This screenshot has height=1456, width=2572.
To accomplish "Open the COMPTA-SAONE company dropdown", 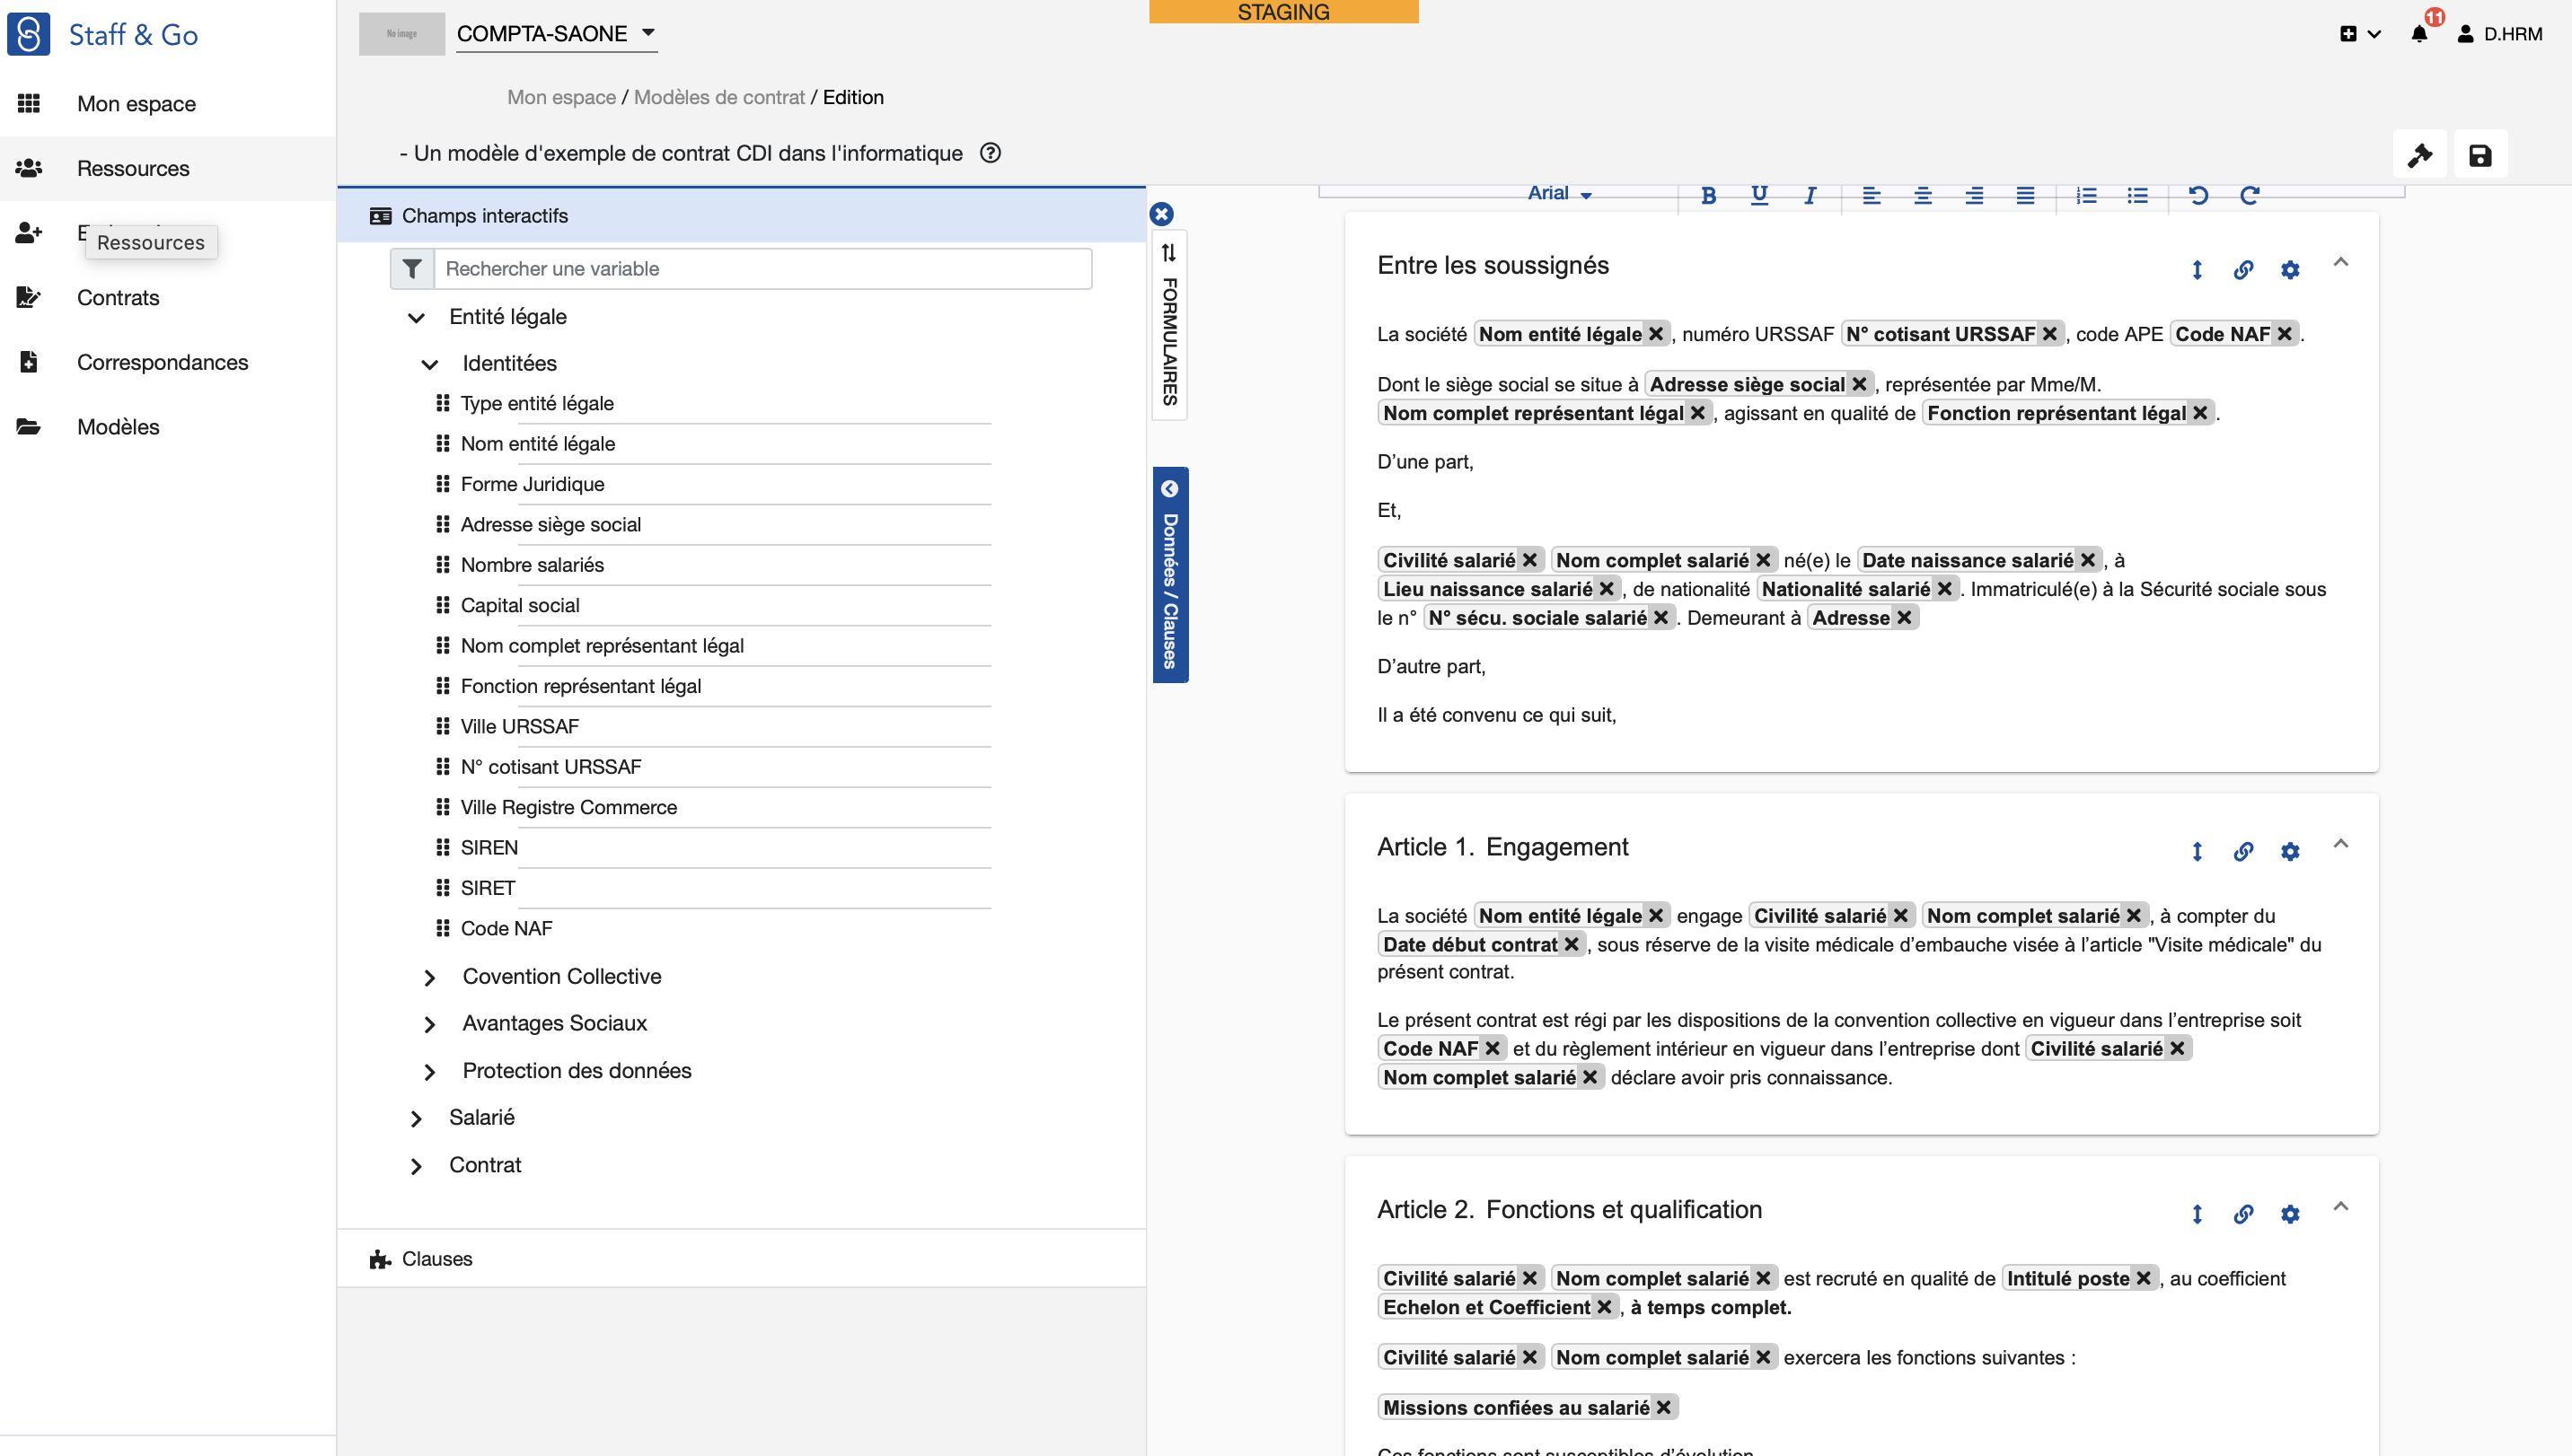I will click(556, 34).
